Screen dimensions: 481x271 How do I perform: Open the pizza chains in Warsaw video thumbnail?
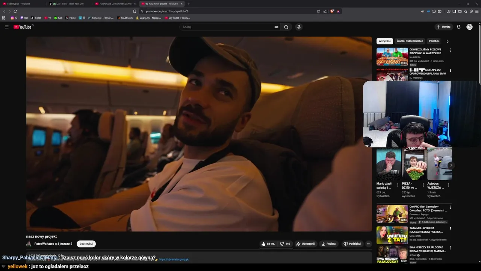[392, 56]
